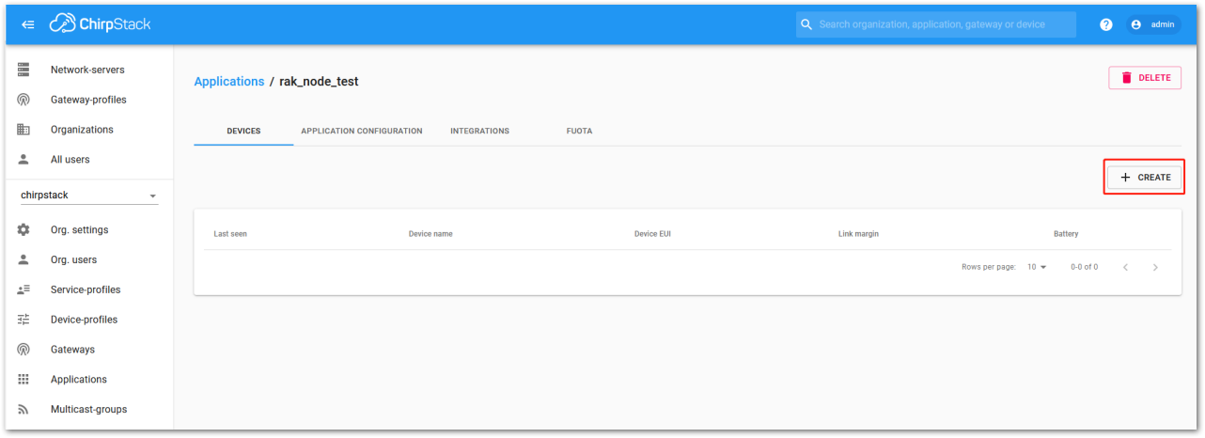This screenshot has width=1205, height=438.
Task: Click the Last seen column header
Action: pyautogui.click(x=230, y=234)
